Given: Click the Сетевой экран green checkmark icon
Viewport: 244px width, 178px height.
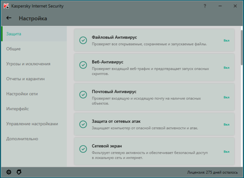Looking at the screenshot, I should point(83,149).
